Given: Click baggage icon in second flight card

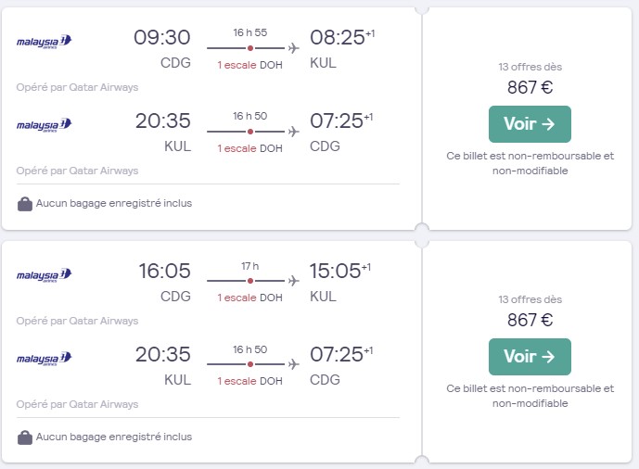Looking at the screenshot, I should (x=25, y=437).
